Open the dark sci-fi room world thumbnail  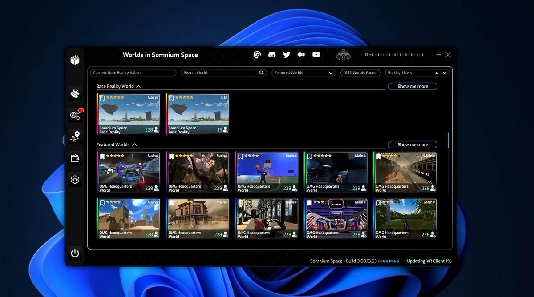(x=336, y=173)
